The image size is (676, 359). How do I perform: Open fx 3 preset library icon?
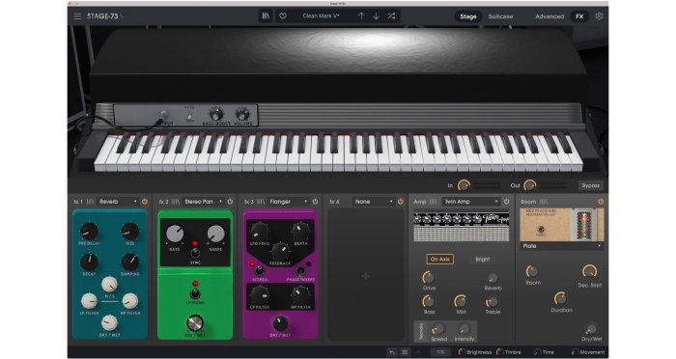click(261, 202)
